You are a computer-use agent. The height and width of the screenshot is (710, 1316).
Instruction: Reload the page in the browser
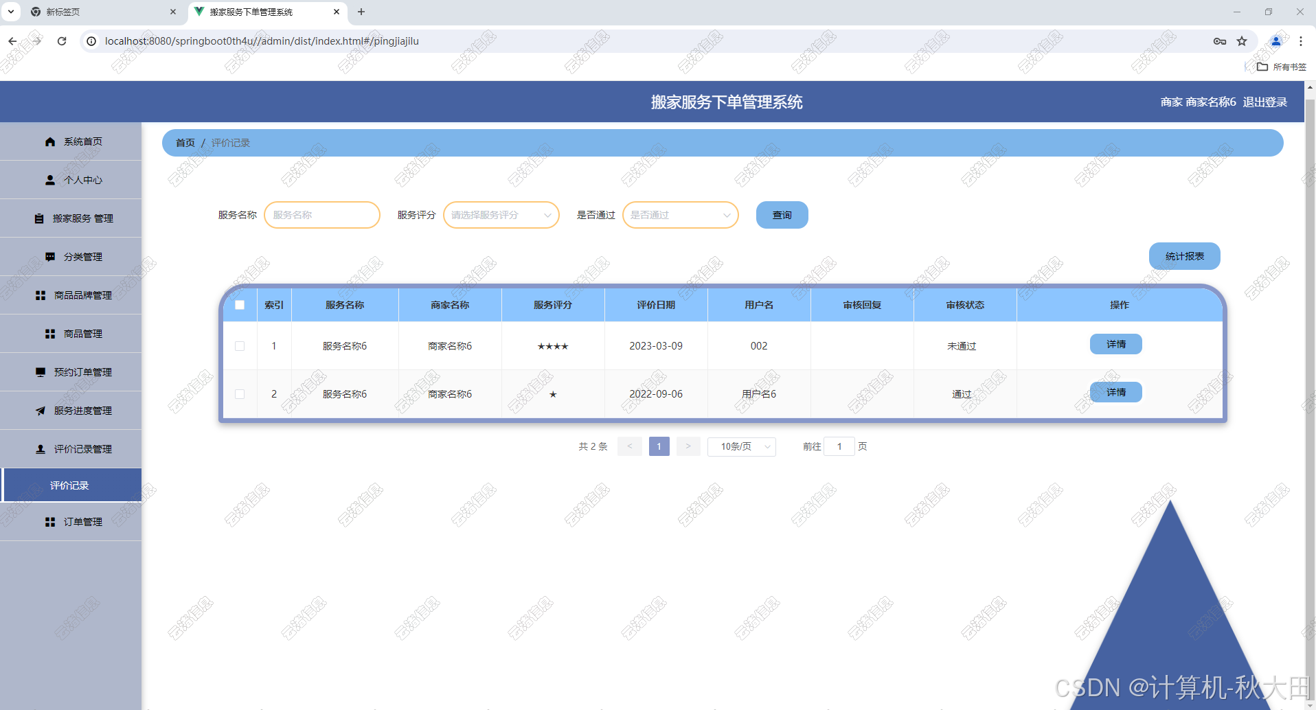[62, 41]
